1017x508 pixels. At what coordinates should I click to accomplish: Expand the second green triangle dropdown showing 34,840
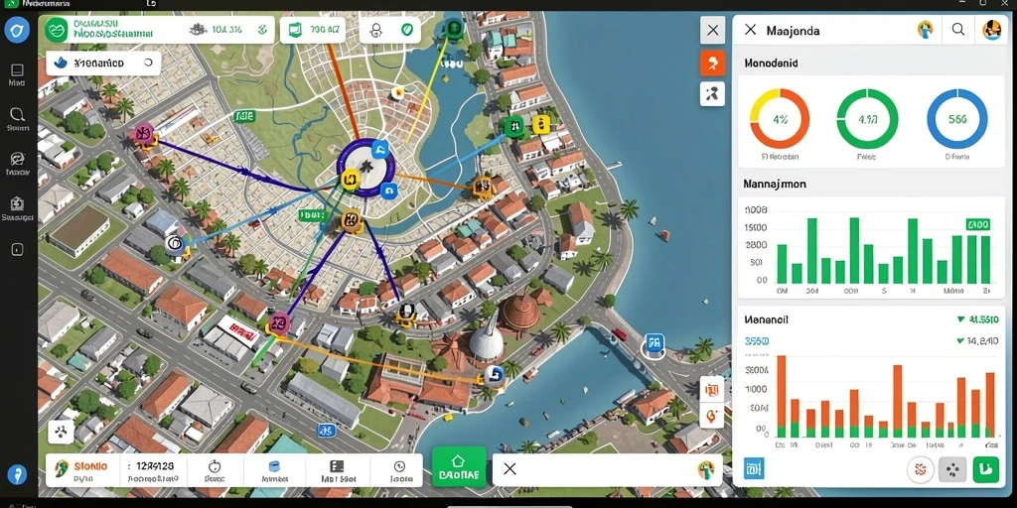pos(960,340)
